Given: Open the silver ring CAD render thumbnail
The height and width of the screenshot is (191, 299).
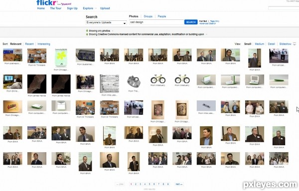Looking at the screenshot, I should [134, 82].
